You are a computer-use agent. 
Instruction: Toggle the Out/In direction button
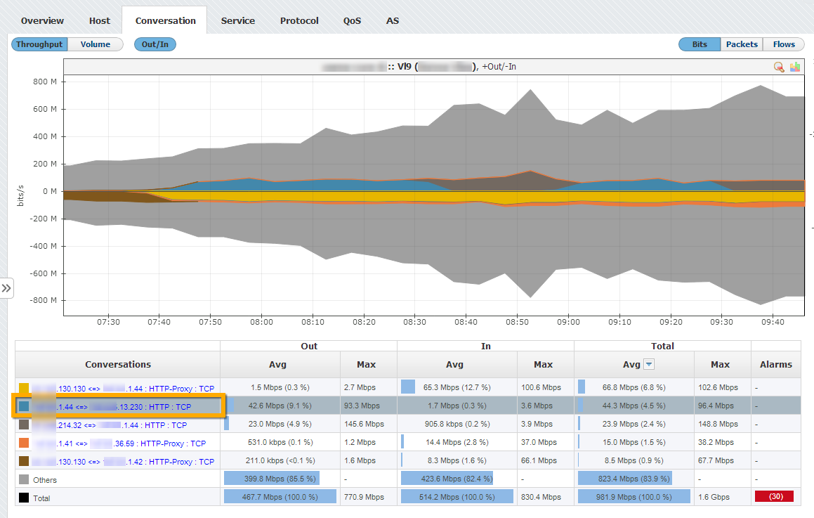pos(155,44)
